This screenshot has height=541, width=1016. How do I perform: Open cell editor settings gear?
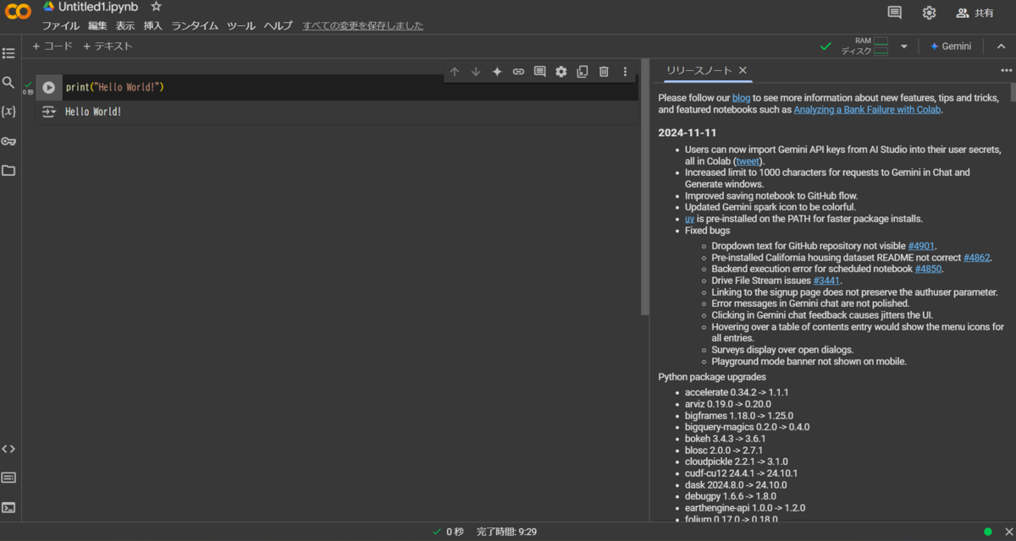[560, 72]
